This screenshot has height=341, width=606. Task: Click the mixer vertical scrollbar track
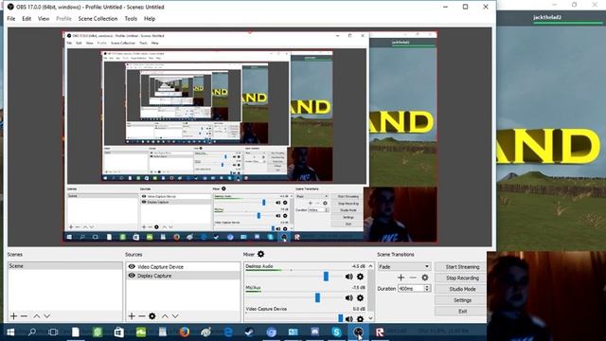tap(370, 293)
